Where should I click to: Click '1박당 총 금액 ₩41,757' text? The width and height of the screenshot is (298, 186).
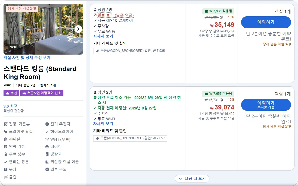[217, 31]
